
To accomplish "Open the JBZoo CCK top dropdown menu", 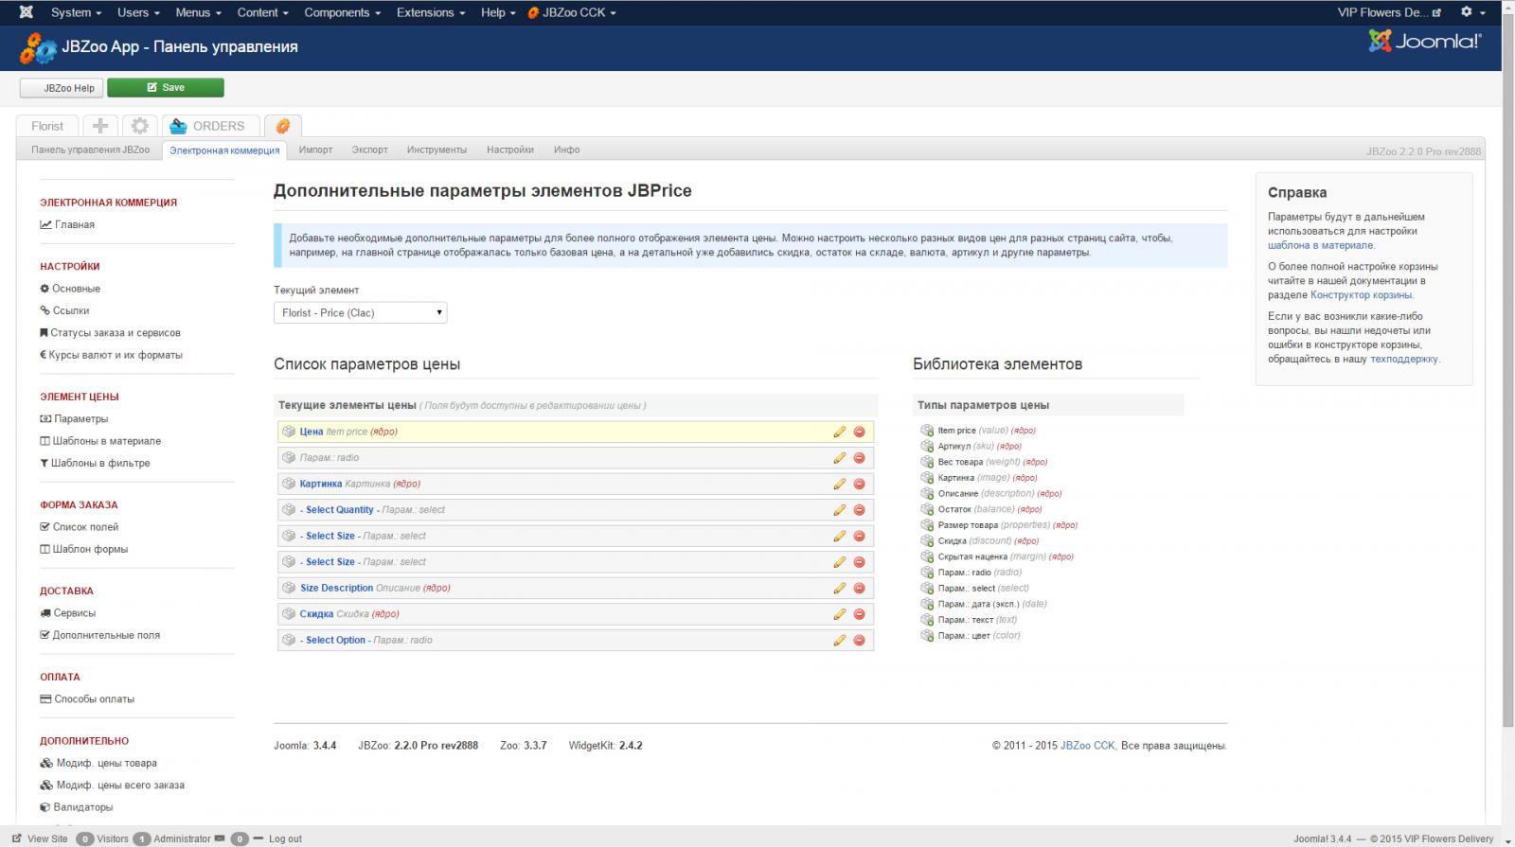I will (x=572, y=12).
